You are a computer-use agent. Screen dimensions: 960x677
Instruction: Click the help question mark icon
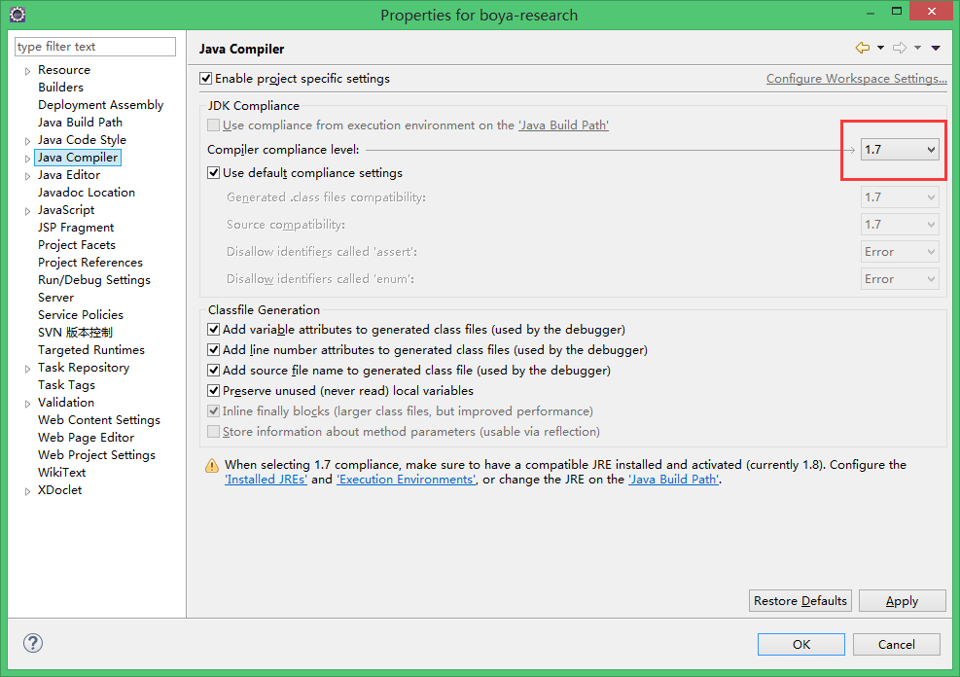(x=32, y=643)
